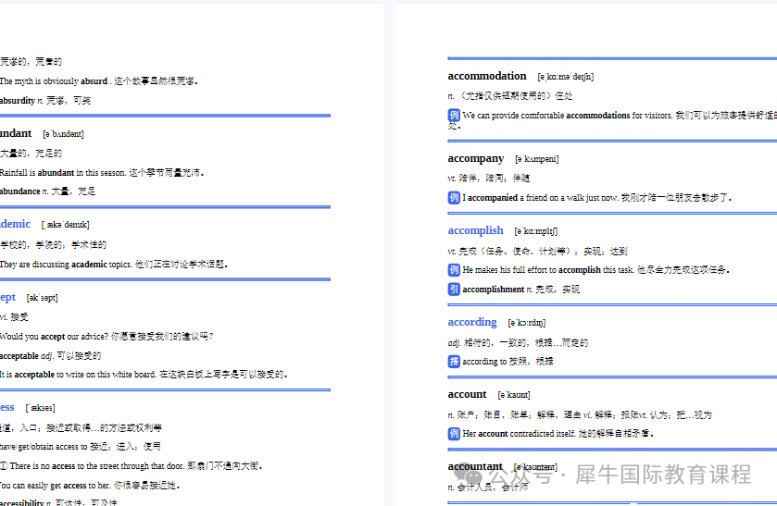Click the 例 badge beside the accommodations sentence
The width and height of the screenshot is (777, 506).
tap(454, 116)
